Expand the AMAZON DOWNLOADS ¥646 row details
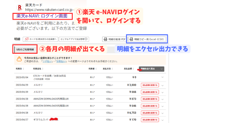This screenshot has width=235, height=123. tap(163, 106)
